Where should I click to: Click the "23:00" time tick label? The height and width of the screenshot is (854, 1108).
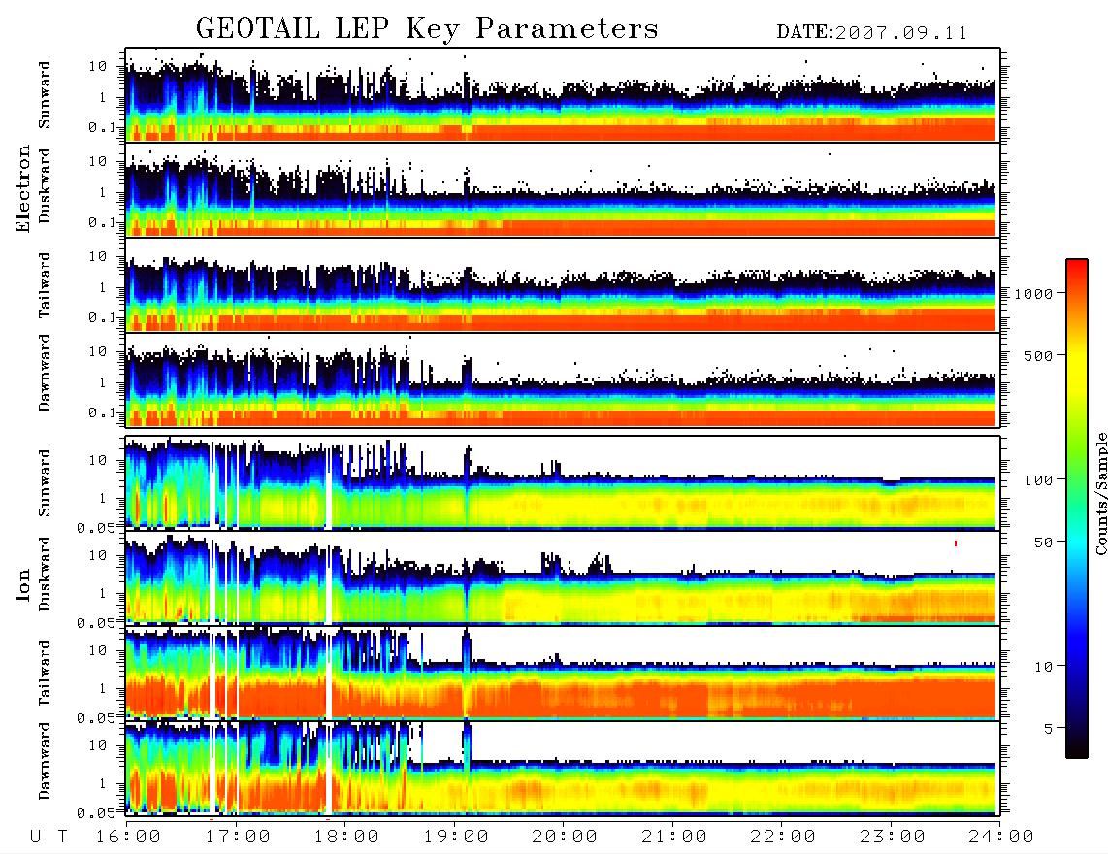coord(893,837)
